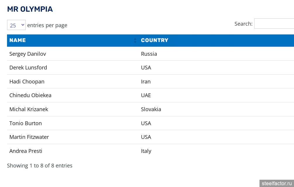The height and width of the screenshot is (187, 294).
Task: Click the steelfactor.ru watermark link
Action: (276, 183)
